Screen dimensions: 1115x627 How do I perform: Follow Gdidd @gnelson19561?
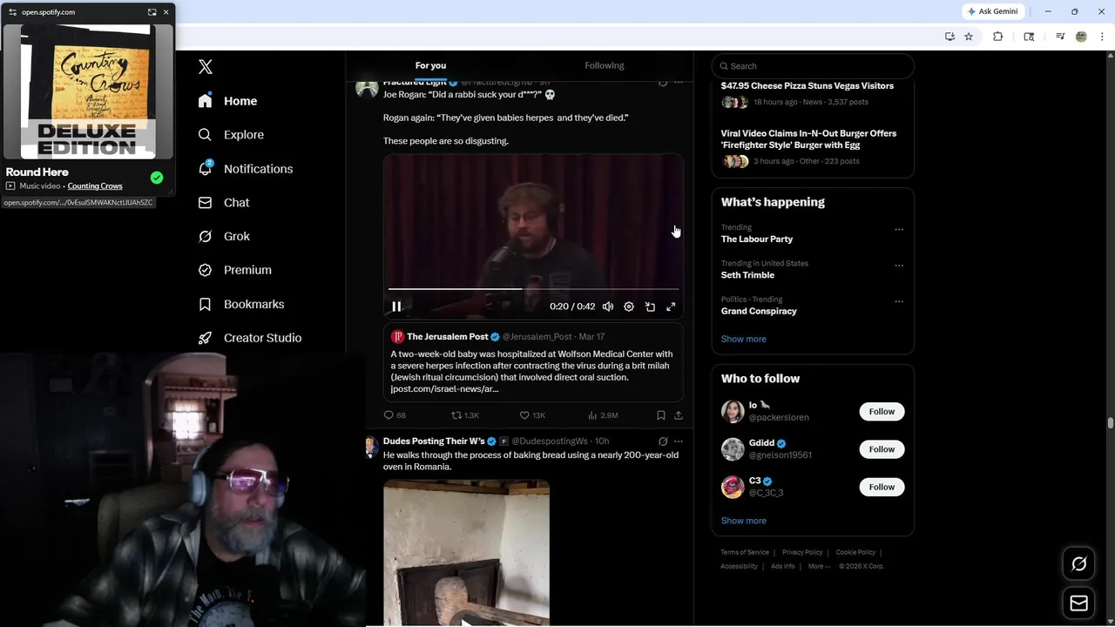point(882,449)
